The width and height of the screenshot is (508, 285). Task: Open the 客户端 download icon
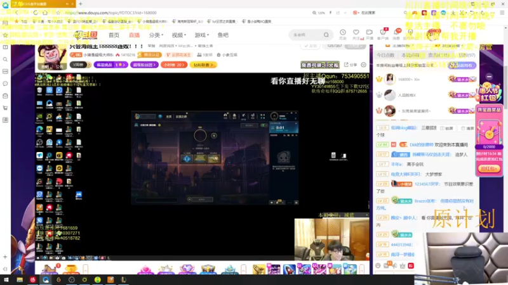click(383, 34)
